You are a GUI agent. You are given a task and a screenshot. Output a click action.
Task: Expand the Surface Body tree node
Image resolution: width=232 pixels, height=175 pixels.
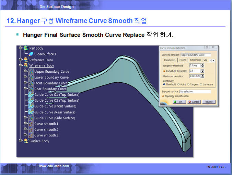[21, 141]
